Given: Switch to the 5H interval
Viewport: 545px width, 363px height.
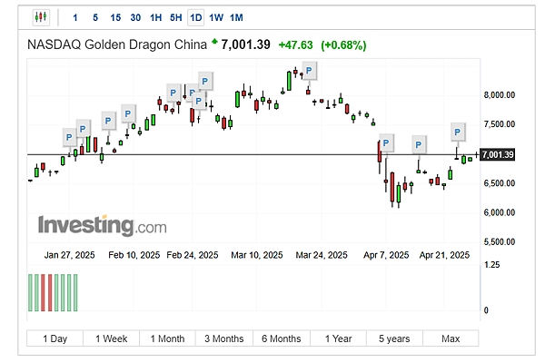Looking at the screenshot, I should 176,18.
